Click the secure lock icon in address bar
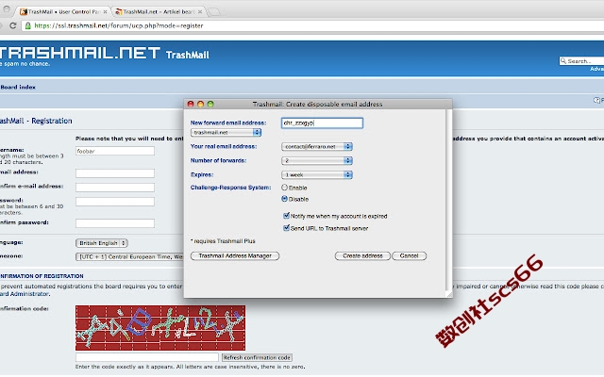Screen dimensions: 604x377 click(27, 25)
